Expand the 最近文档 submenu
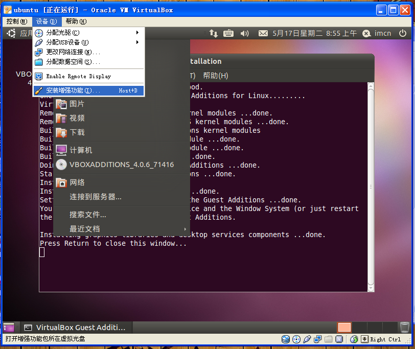 (121, 228)
